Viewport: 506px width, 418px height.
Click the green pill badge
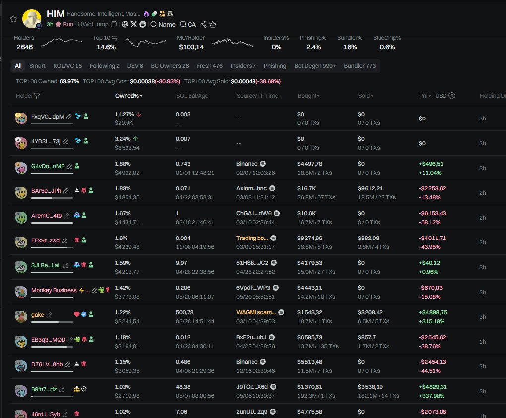154,14
